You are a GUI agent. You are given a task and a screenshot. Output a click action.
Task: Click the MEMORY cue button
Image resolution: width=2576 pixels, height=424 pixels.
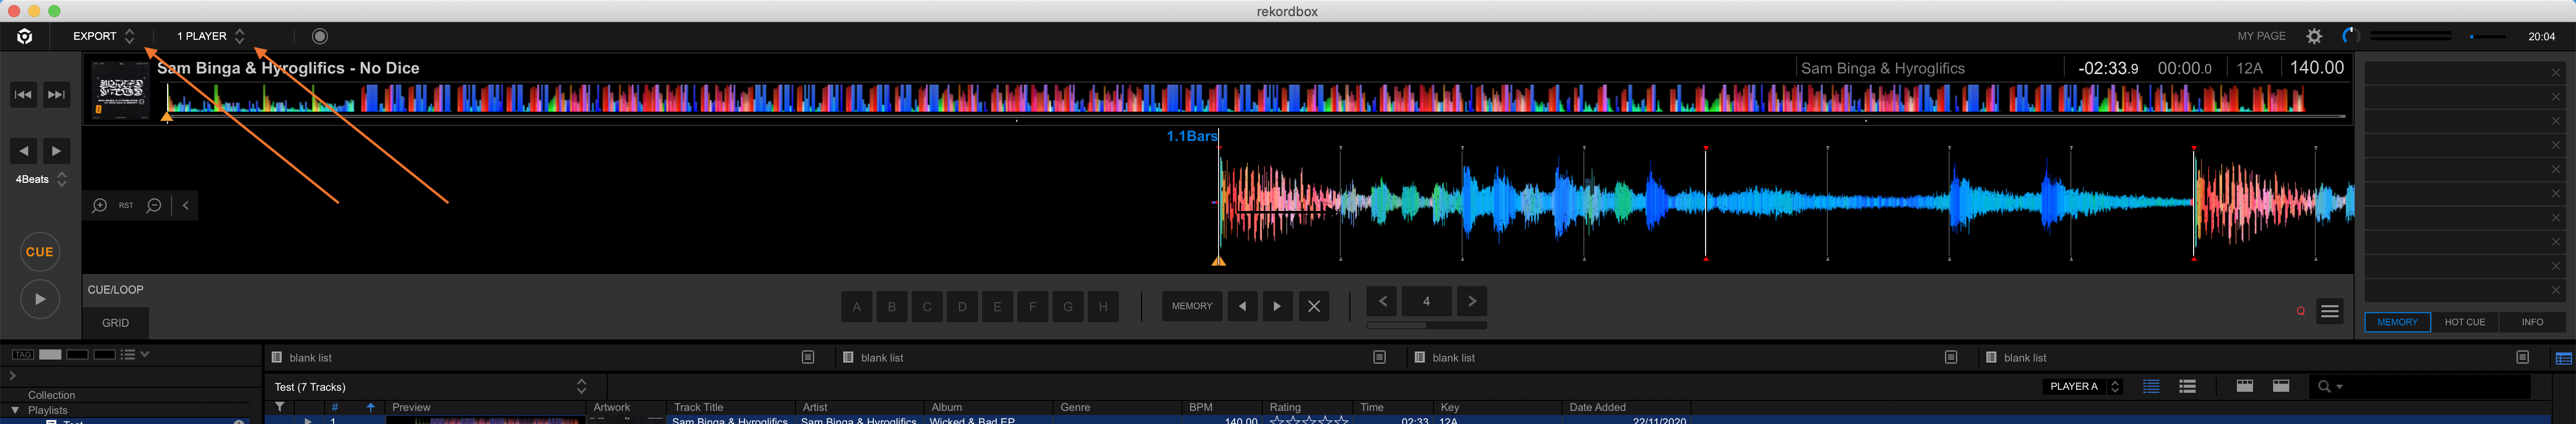click(x=1191, y=306)
